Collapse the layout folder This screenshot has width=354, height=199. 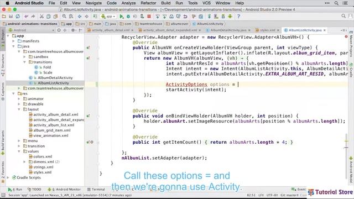[x=19, y=109]
